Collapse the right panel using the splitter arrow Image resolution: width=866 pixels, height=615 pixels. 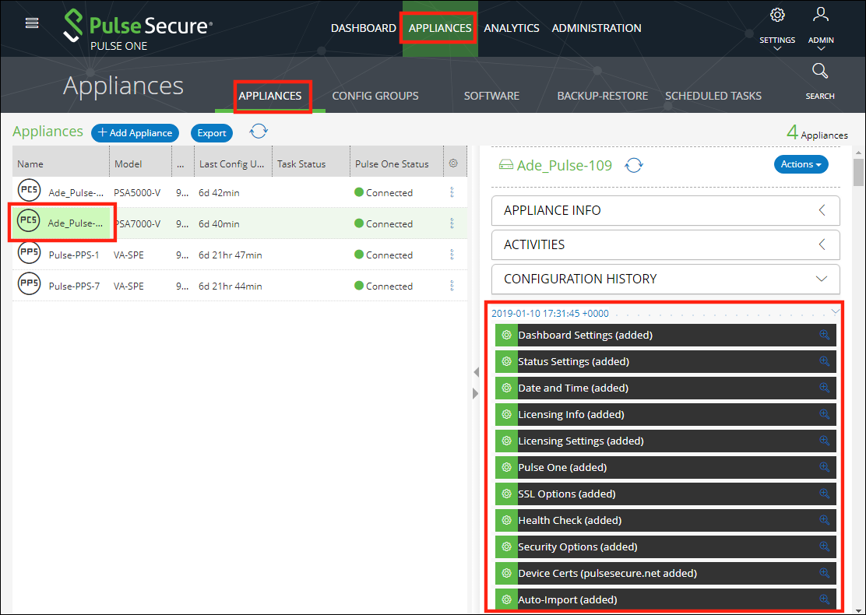pos(476,394)
